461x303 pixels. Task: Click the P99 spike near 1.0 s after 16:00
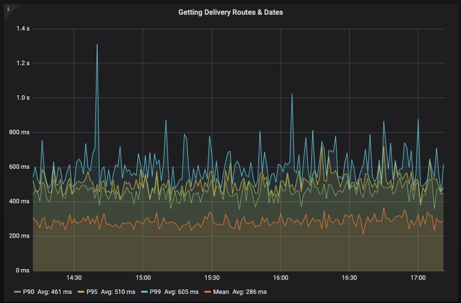(292, 94)
